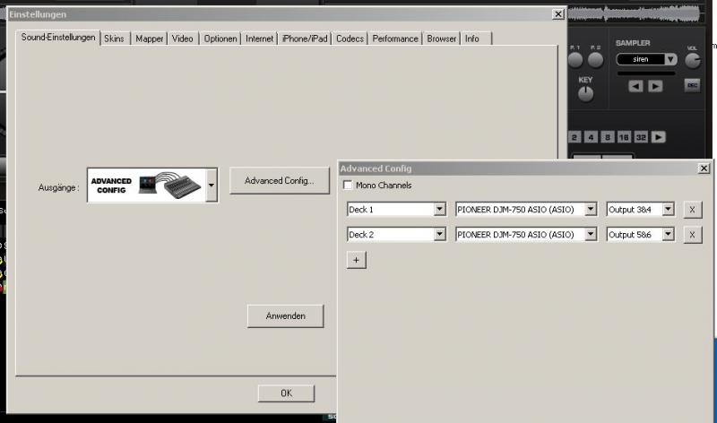This screenshot has width=717, height=423.
Task: Open the Output 5&6 channel dropdown
Action: click(x=668, y=235)
